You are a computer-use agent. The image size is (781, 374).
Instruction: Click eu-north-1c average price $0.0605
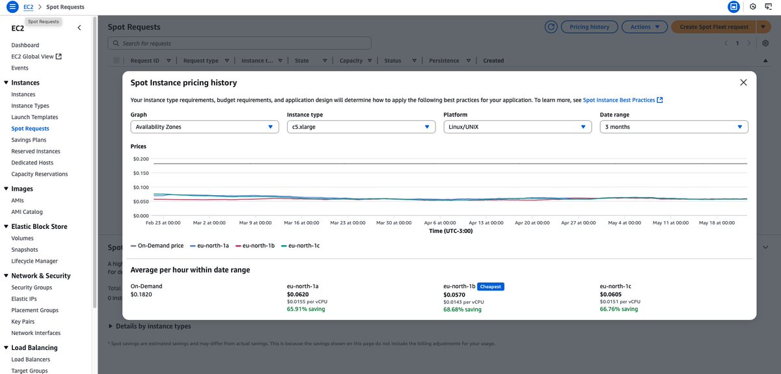610,294
